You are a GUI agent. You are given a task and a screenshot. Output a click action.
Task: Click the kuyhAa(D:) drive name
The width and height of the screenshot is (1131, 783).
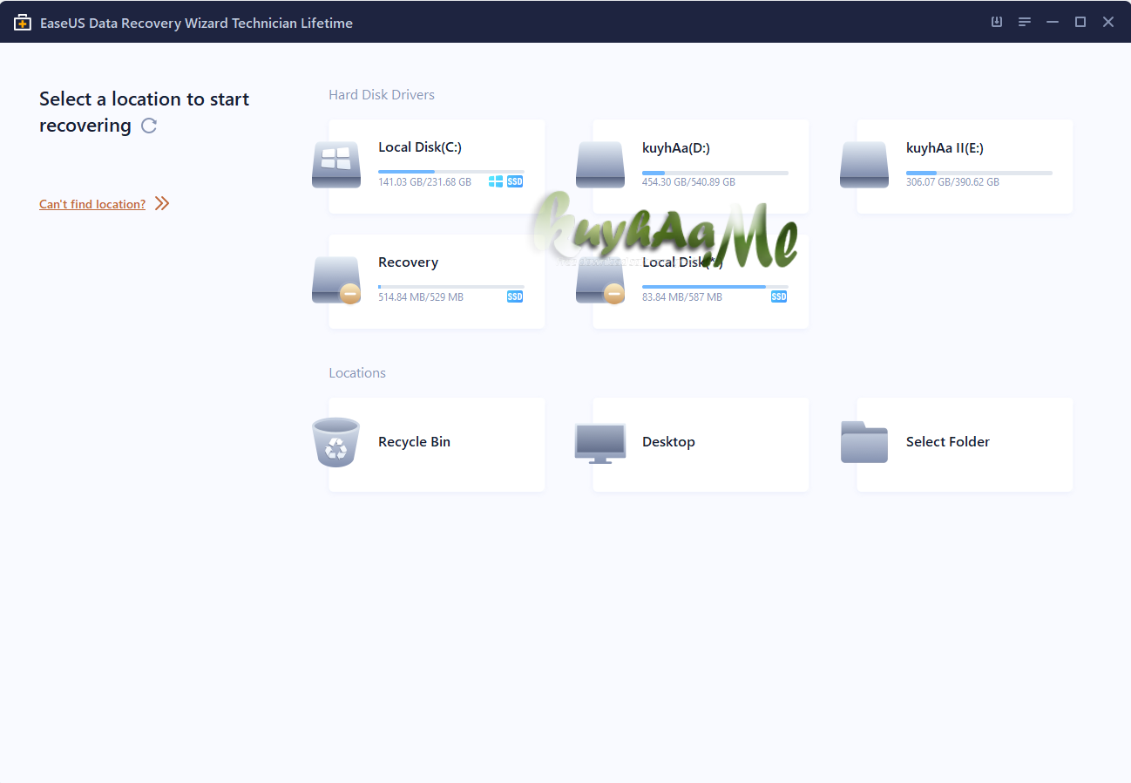pyautogui.click(x=676, y=147)
